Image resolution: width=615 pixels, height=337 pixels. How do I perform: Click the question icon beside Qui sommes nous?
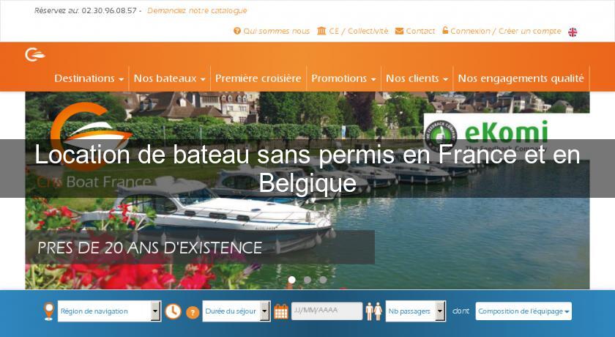coord(237,31)
